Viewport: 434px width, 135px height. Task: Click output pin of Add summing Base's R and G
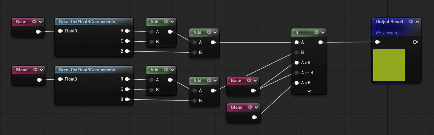[x=170, y=32]
